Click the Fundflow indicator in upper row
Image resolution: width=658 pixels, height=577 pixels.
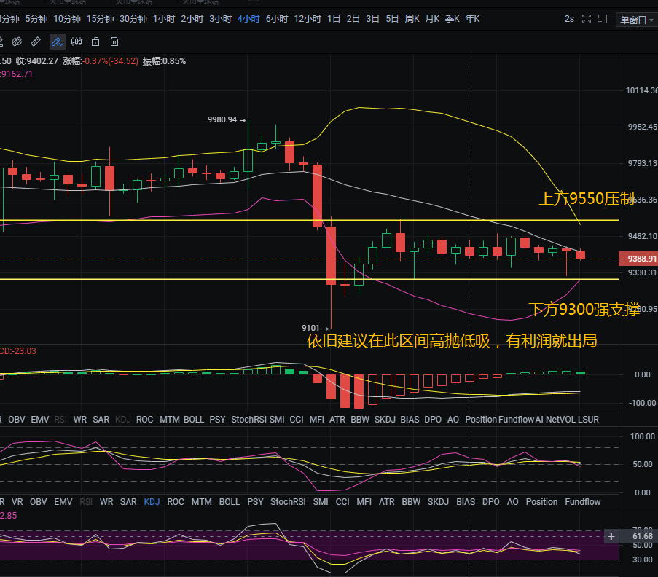click(x=516, y=420)
